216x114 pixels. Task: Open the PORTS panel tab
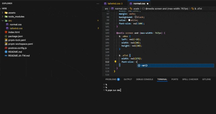tap(175, 79)
